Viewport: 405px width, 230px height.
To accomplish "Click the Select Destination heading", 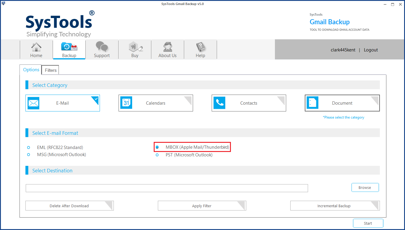I will coord(52,171).
